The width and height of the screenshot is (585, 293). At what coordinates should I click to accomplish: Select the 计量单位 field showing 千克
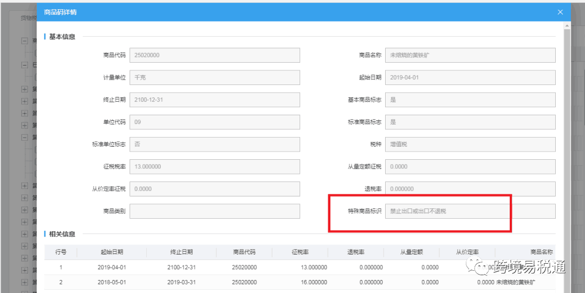[x=214, y=77]
